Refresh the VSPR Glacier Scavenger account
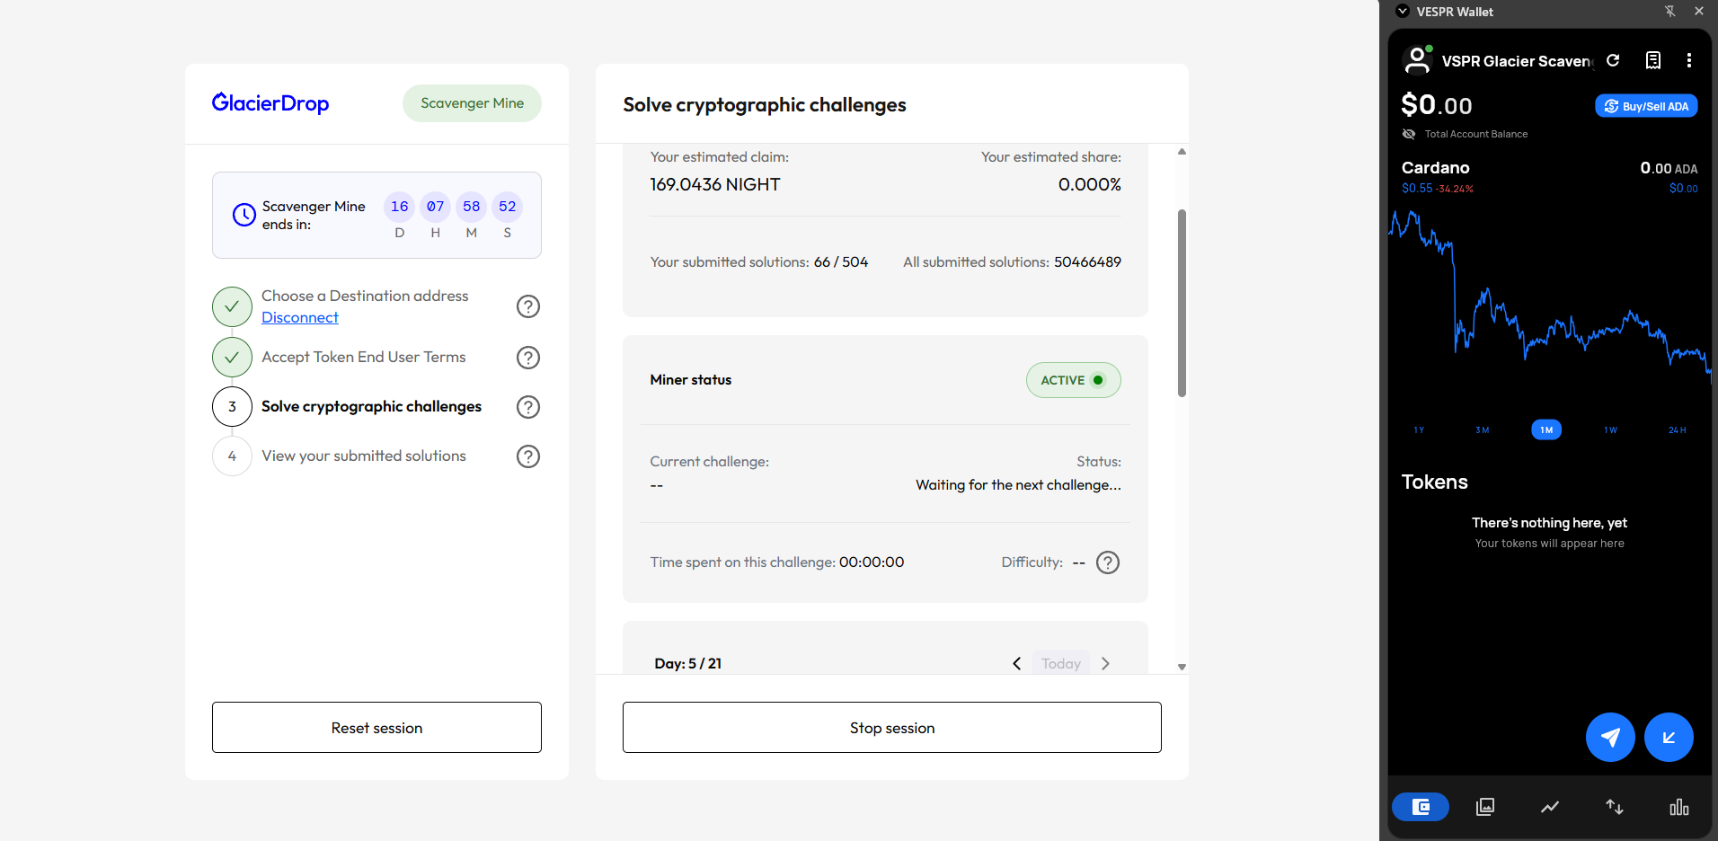This screenshot has height=841, width=1718. [1613, 60]
